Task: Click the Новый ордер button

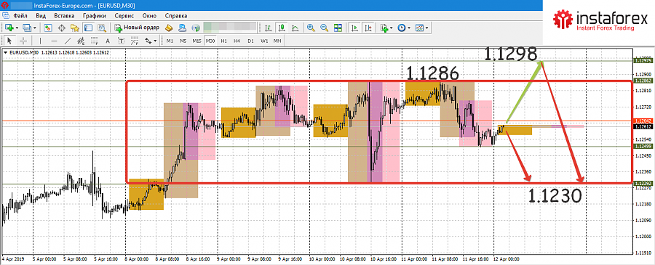Action: 137,28
